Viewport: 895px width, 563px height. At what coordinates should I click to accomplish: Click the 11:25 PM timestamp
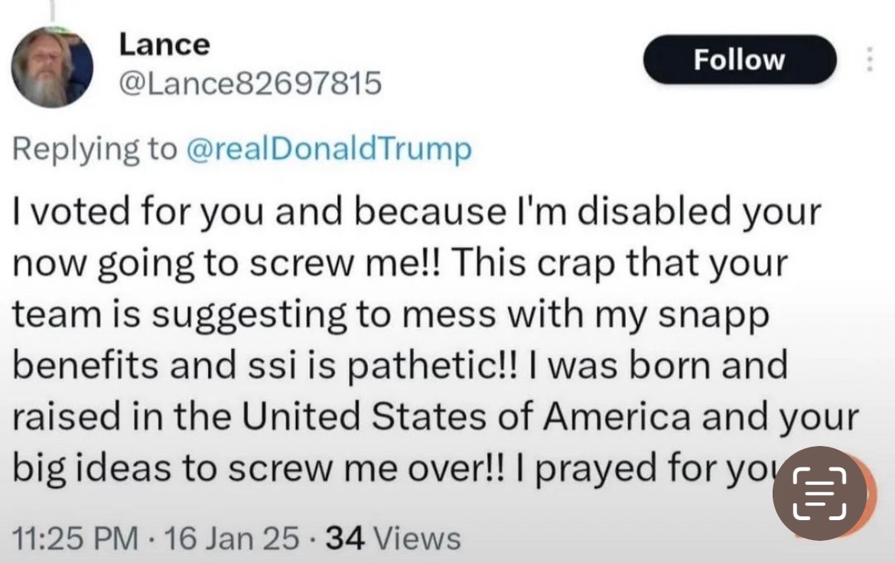tap(75, 539)
